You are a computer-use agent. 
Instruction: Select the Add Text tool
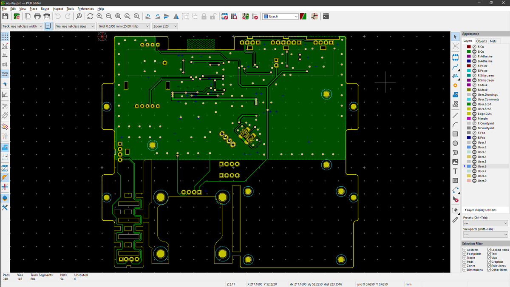pos(455,171)
